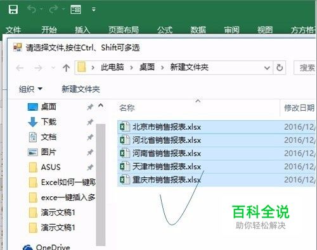This screenshot has height=250, width=317.
Task: Click 桌面 in the address path
Action: pos(147,67)
